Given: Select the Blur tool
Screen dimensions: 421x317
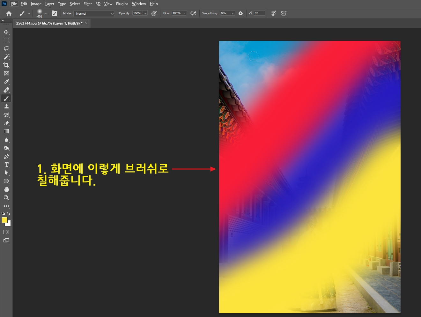Looking at the screenshot, I should 6,140.
